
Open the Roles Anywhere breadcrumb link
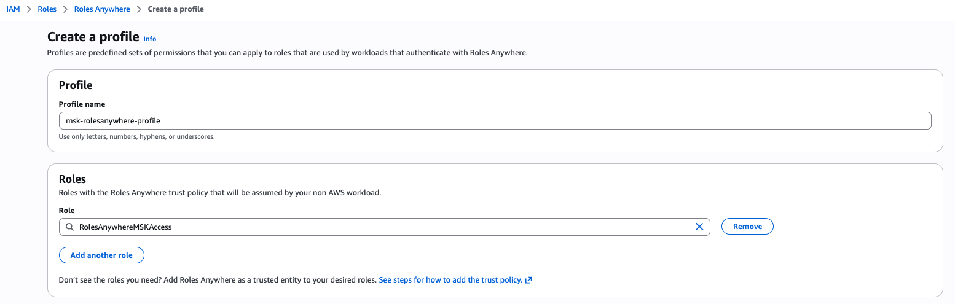tap(102, 9)
